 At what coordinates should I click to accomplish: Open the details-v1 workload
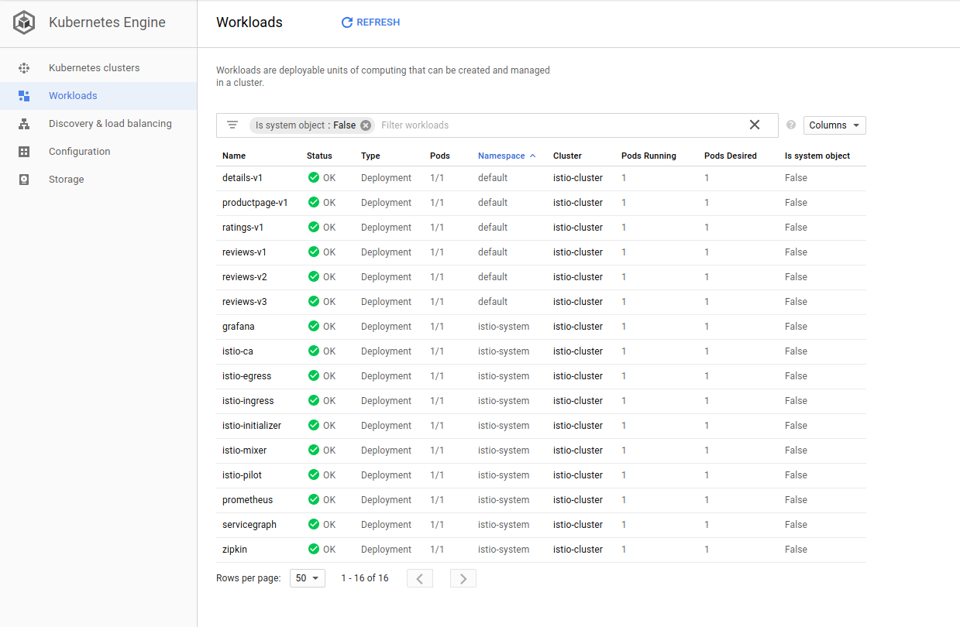coord(243,178)
